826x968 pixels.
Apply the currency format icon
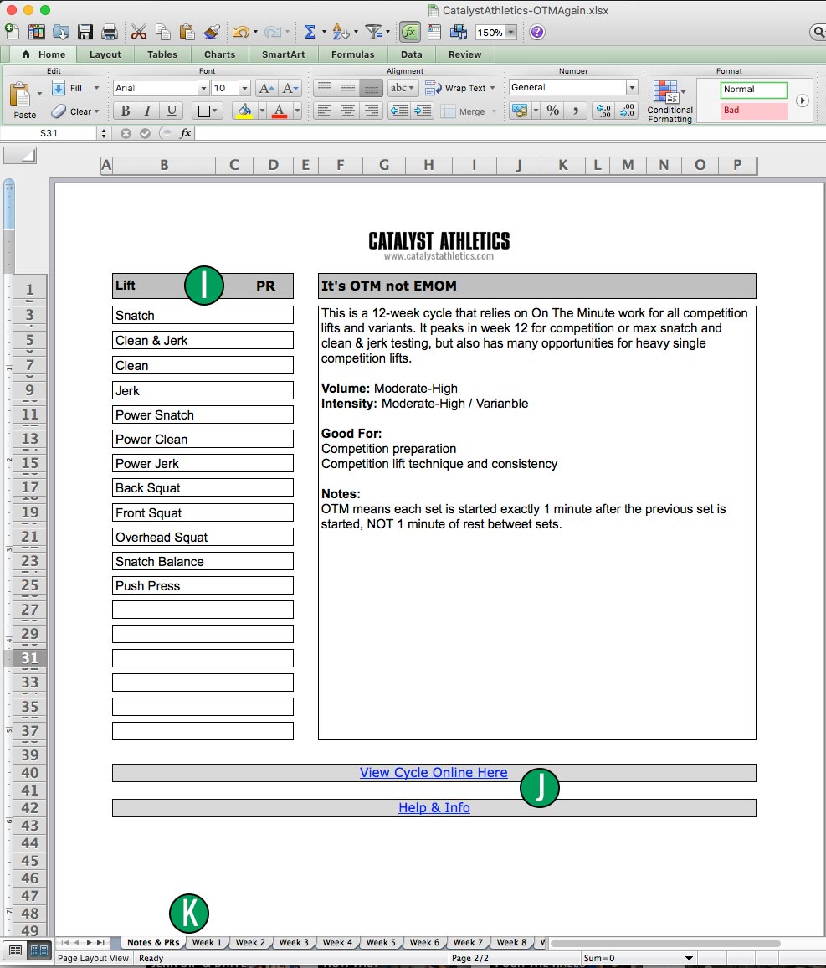coord(520,111)
